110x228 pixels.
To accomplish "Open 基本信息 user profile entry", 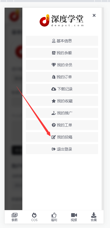I will coord(62,41).
